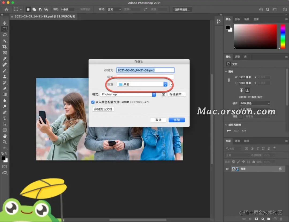Choose Add to Selection mode
This screenshot has width=289, height=222.
[x=34, y=9]
